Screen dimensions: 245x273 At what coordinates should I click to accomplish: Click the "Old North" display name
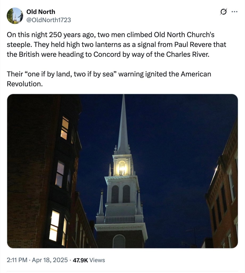pos(41,12)
